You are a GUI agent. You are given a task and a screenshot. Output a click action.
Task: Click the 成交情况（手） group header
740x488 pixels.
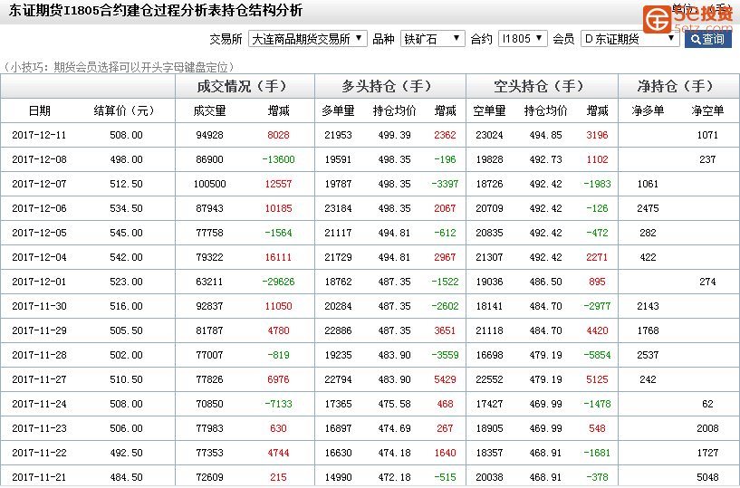coord(245,86)
